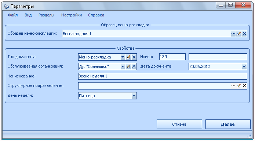Edit Тип документа with pencil icon
This screenshot has height=141, width=255.
click(x=128, y=57)
